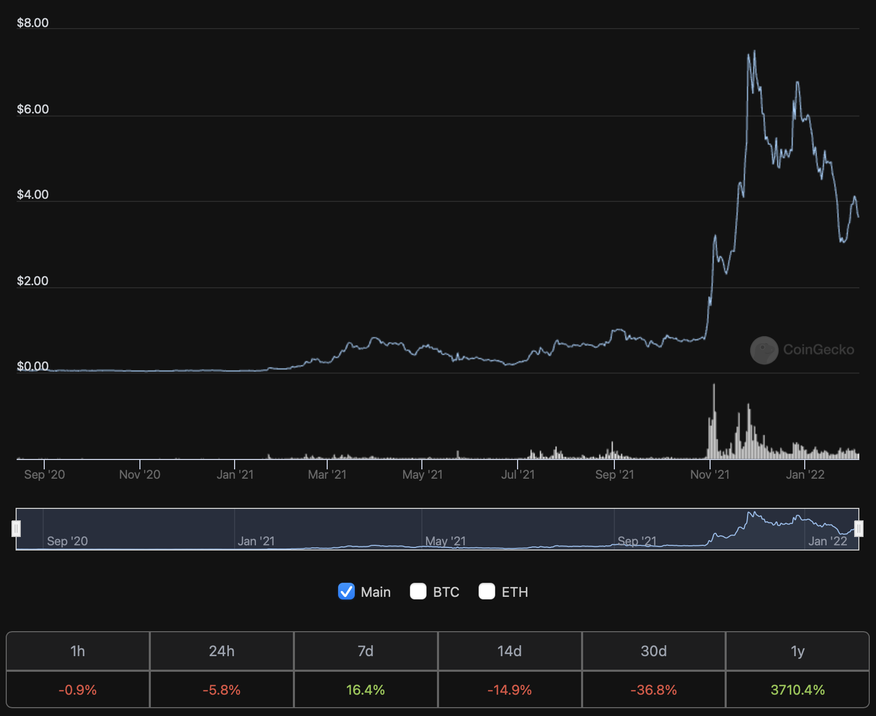Click the Nov '21 date axis label
Image resolution: width=876 pixels, height=716 pixels.
(x=710, y=475)
